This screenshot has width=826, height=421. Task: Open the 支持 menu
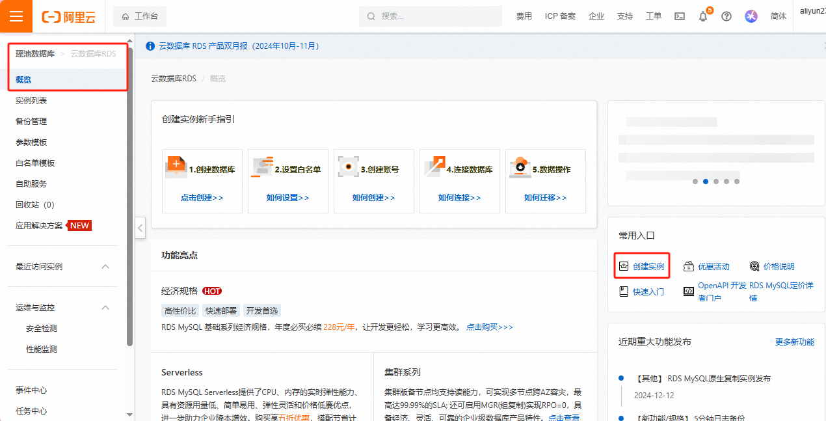click(624, 16)
